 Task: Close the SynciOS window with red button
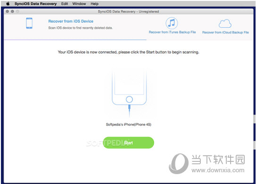8,11
